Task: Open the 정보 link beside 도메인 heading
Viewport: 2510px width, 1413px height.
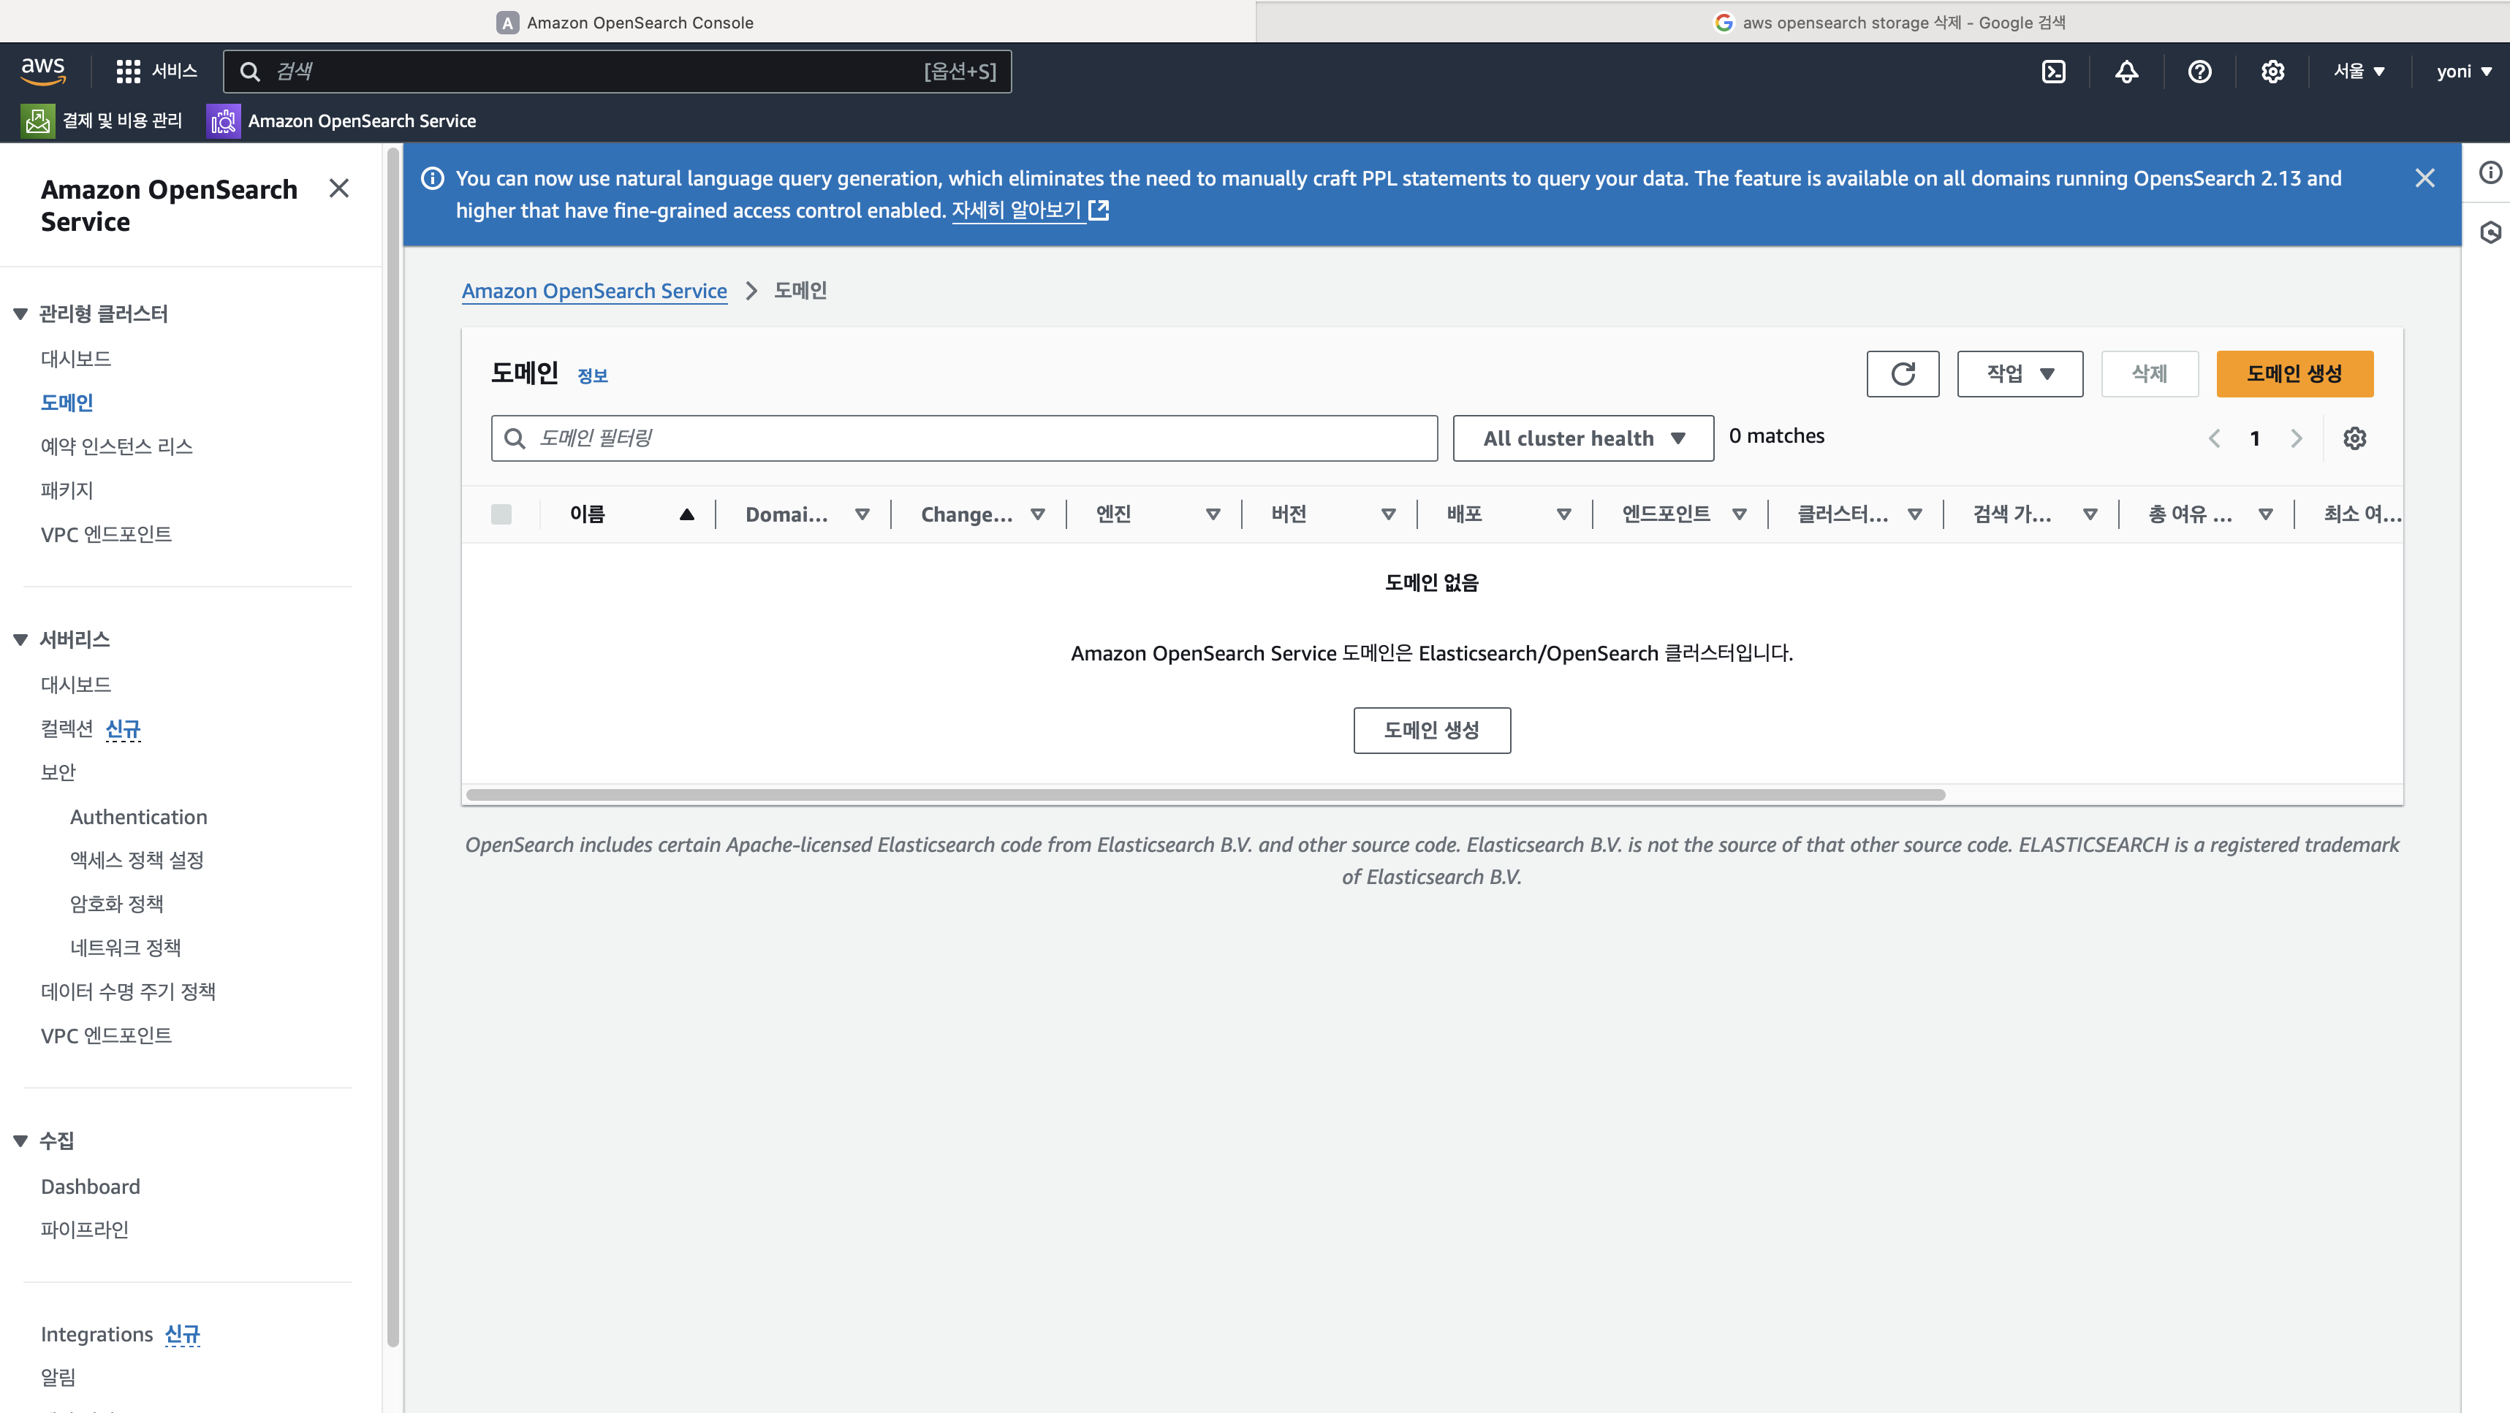Action: pyautogui.click(x=593, y=376)
